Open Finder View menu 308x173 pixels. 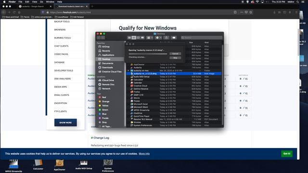click(35, 2)
